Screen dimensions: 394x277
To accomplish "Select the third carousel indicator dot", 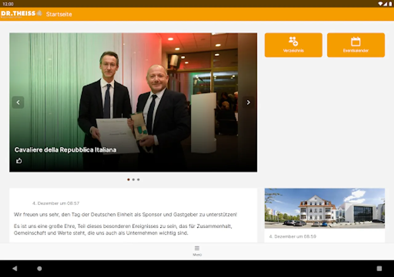I will (138, 179).
